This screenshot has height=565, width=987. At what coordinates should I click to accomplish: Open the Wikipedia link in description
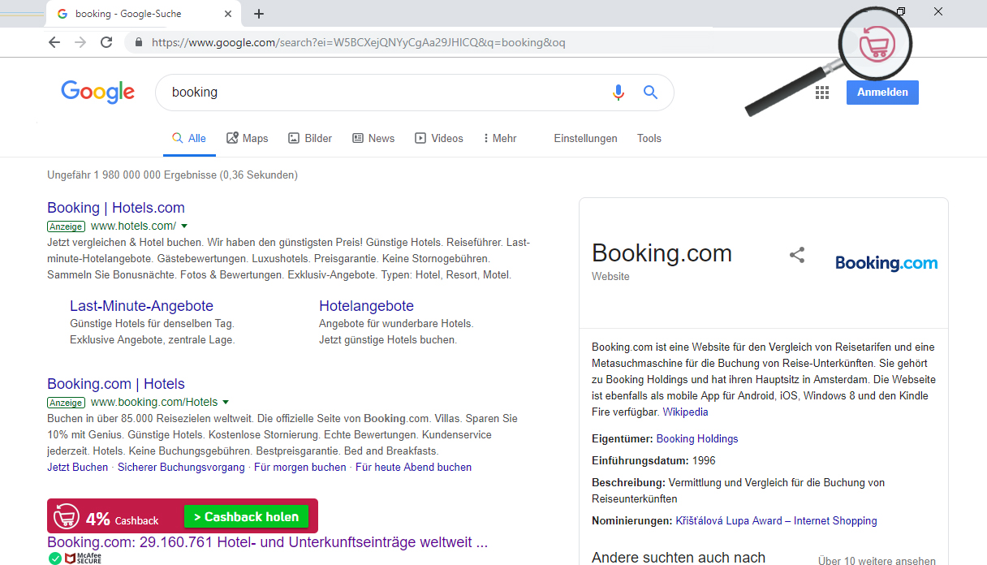[x=685, y=412]
